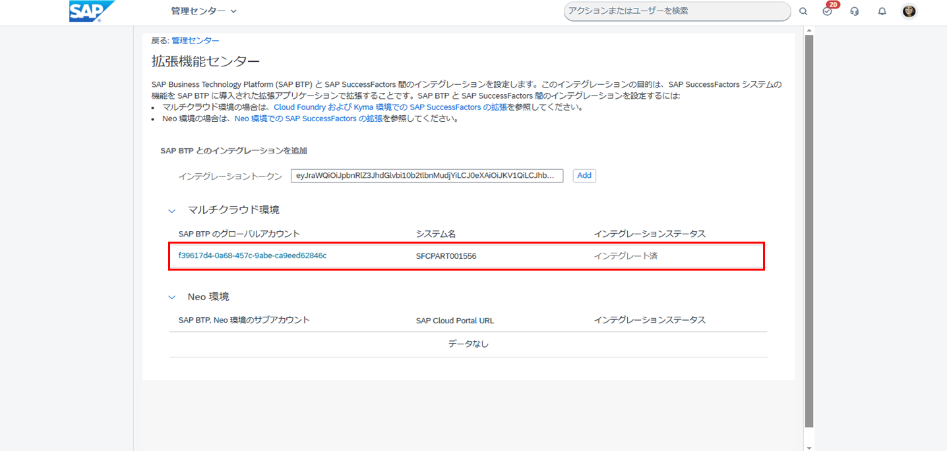Collapse the Neo 環境 section
Screen dimensions: 947x451
172,298
